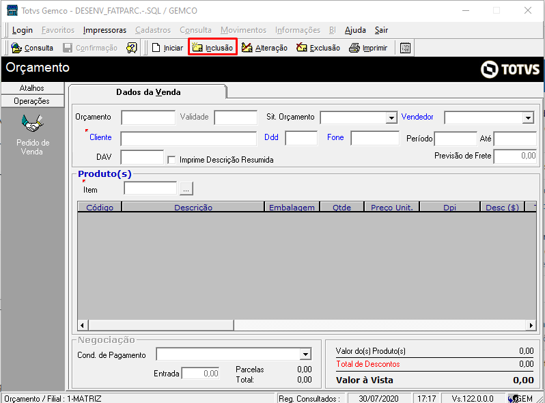Open the Impressoras menu
Screen dimensions: 545x403
(104, 30)
